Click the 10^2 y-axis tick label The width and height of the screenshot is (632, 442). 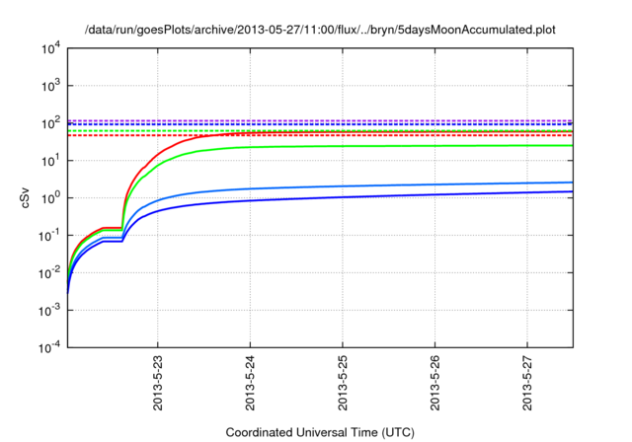pyautogui.click(x=50, y=122)
